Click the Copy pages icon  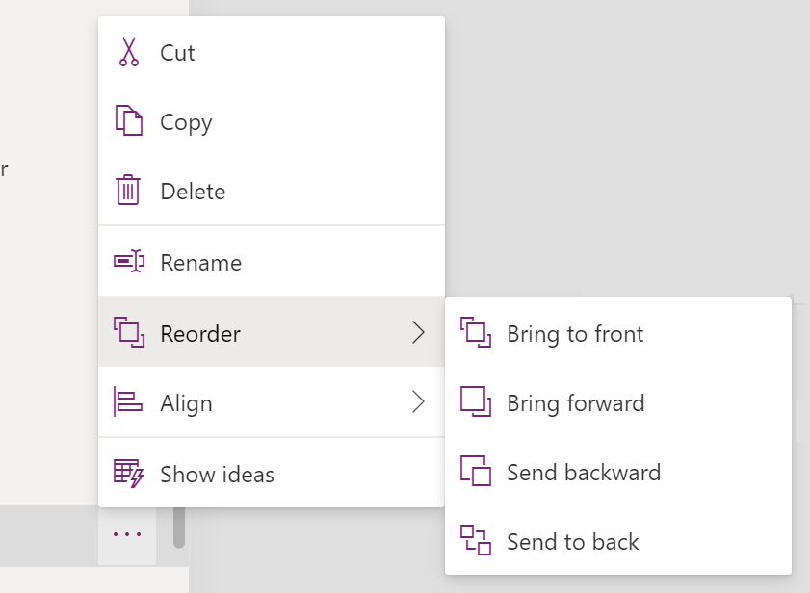pos(128,121)
